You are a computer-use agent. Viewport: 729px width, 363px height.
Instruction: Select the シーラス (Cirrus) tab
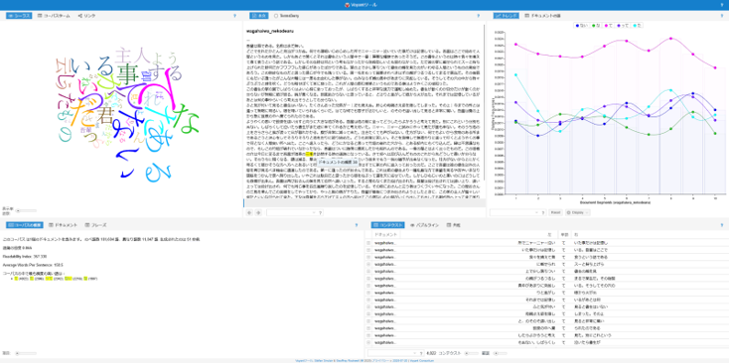[x=19, y=16]
